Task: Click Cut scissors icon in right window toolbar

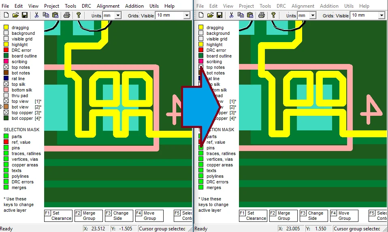Action: [x=231, y=15]
